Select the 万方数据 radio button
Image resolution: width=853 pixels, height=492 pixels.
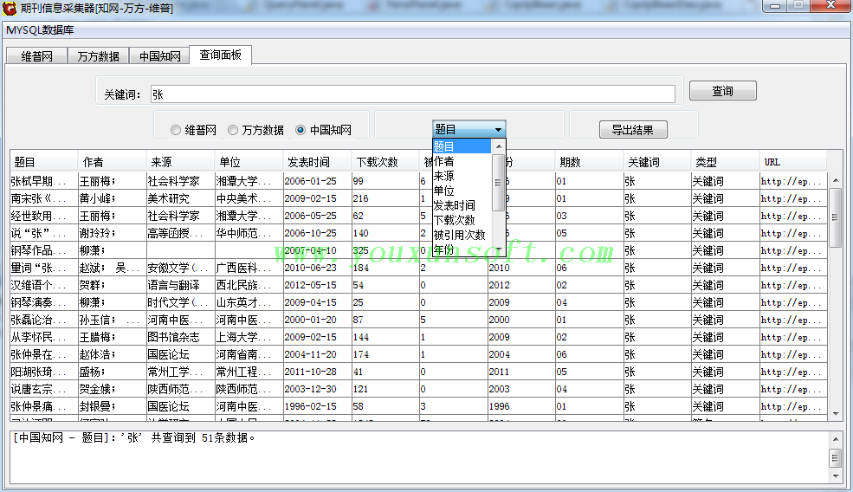(x=256, y=130)
